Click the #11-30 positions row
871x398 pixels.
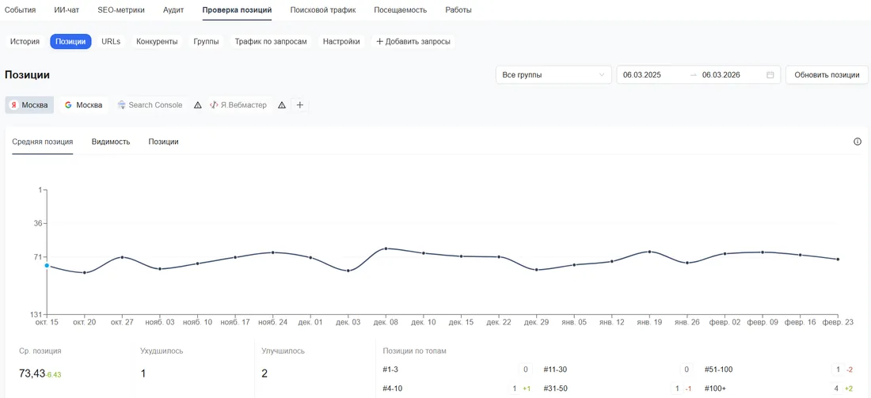tap(619, 370)
